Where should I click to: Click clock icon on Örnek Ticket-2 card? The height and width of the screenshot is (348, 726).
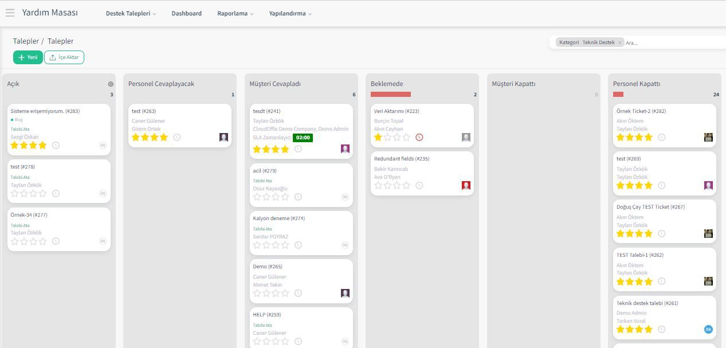point(662,138)
